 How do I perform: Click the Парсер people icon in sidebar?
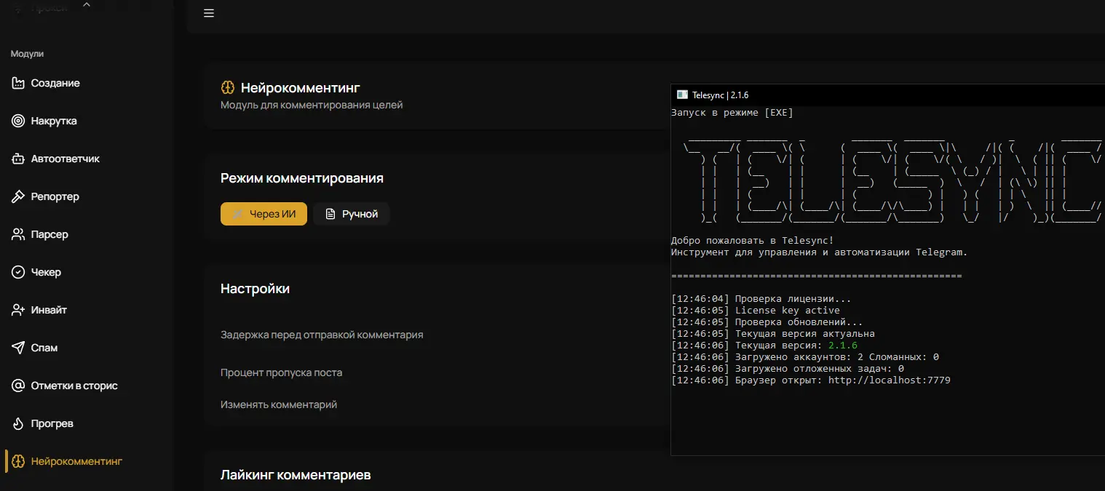click(x=18, y=234)
